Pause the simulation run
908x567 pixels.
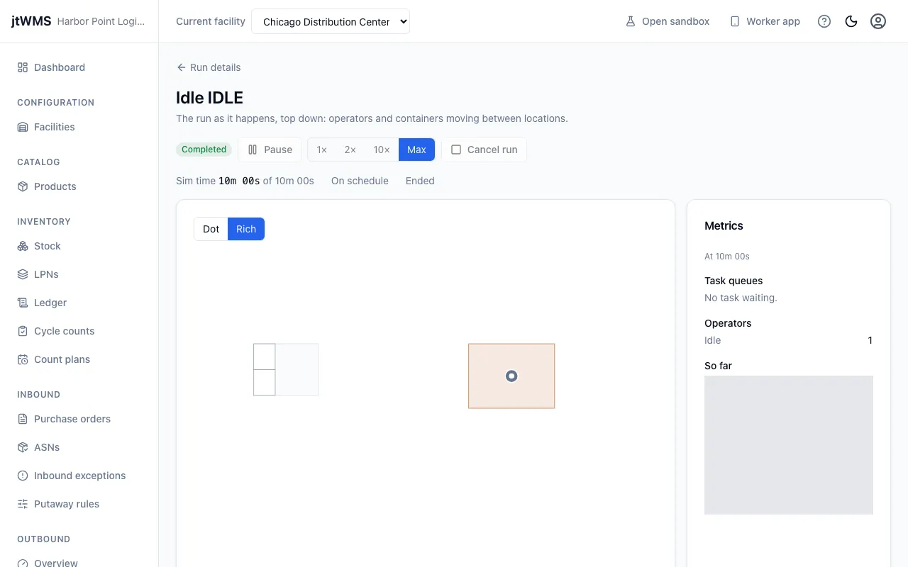[270, 150]
